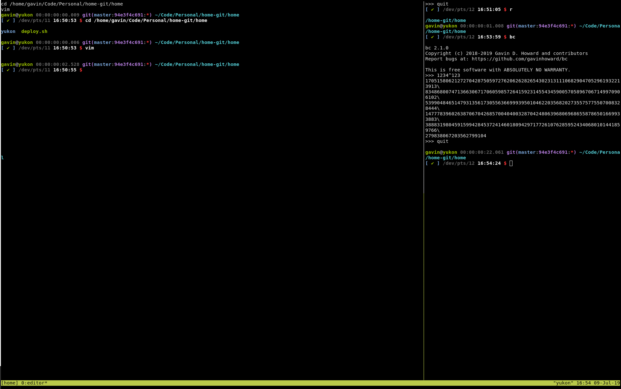The width and height of the screenshot is (621, 389).
Task: Click the red dollar sign at the 16:50:55 prompt
Action: pyautogui.click(x=81, y=70)
